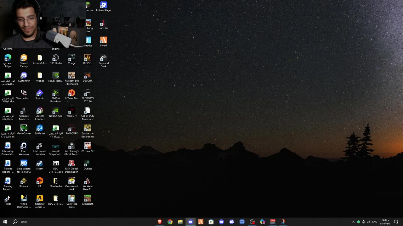Open Google Chrome from taskbar
Viewport: 403px width, 226px height.
(x=170, y=222)
